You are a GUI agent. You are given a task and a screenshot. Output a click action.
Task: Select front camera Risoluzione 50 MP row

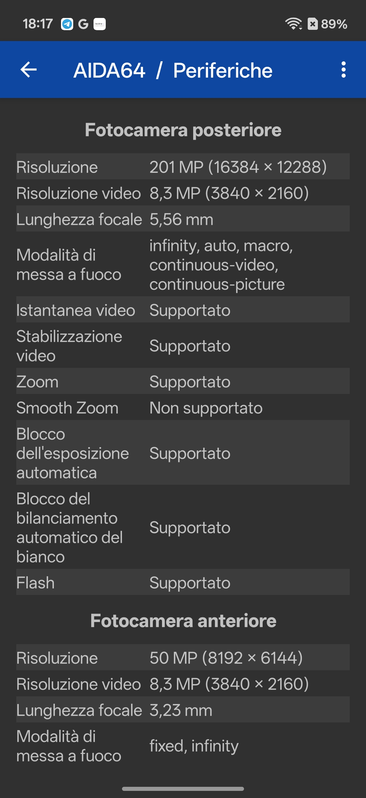pyautogui.click(x=183, y=658)
